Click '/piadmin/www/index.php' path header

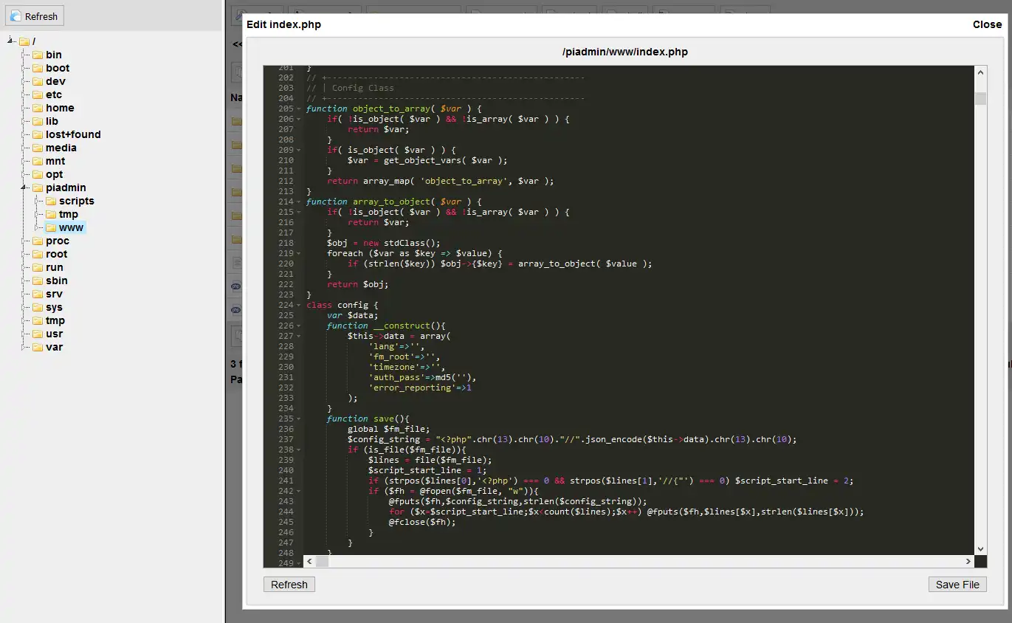pyautogui.click(x=624, y=52)
